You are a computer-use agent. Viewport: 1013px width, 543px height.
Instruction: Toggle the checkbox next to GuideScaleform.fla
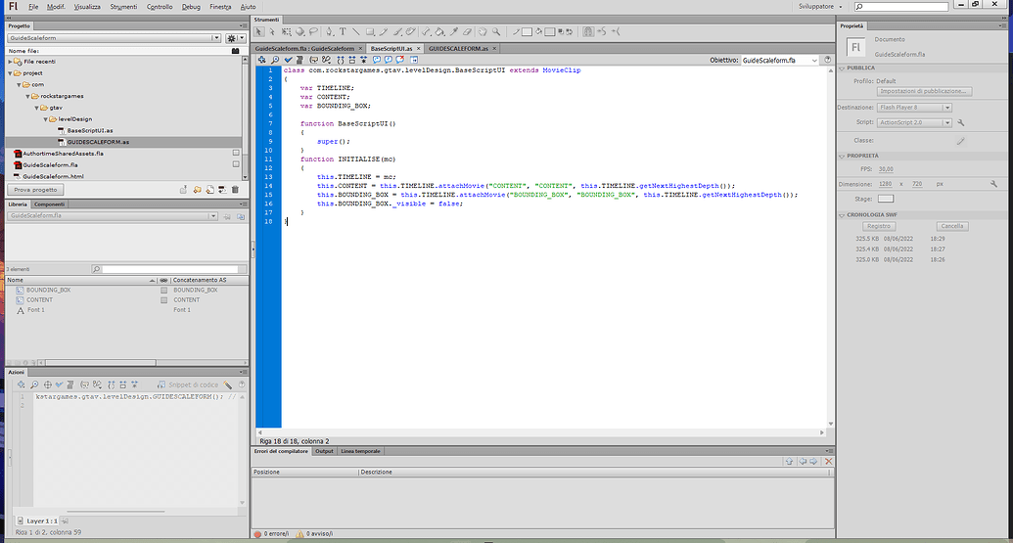point(235,165)
